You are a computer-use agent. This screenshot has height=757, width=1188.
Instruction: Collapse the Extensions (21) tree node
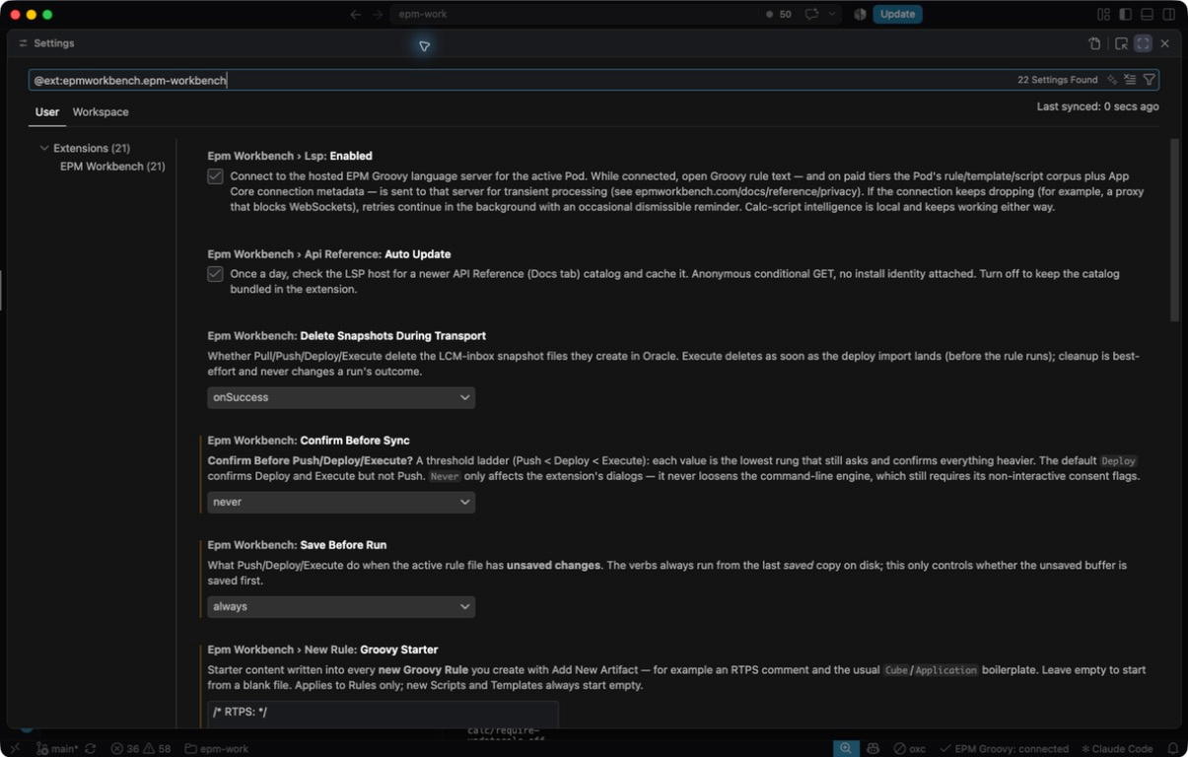coord(85,148)
